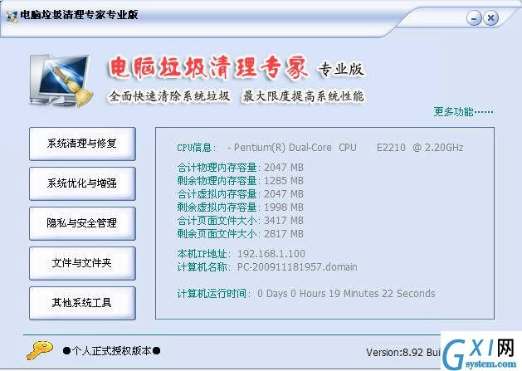Select 合计物理内存容量 2047 MB line
The image size is (522, 371).
click(240, 167)
